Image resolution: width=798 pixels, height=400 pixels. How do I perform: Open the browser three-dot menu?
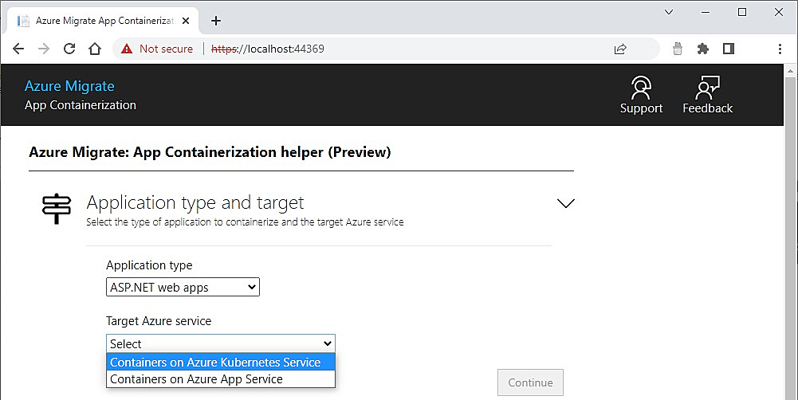click(x=780, y=49)
